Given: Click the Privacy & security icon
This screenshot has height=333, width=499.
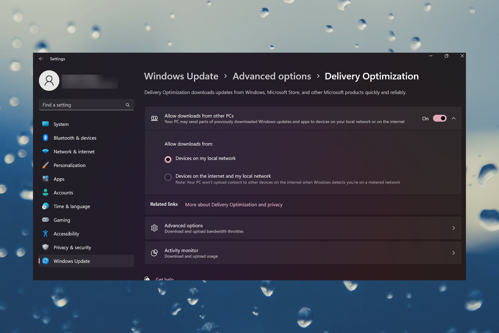Looking at the screenshot, I should tap(45, 247).
